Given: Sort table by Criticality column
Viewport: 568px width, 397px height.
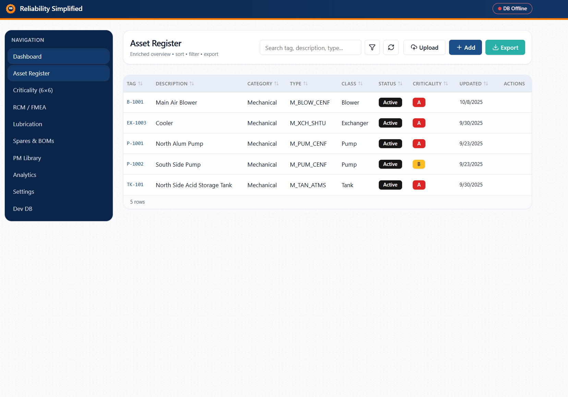Looking at the screenshot, I should pos(430,84).
